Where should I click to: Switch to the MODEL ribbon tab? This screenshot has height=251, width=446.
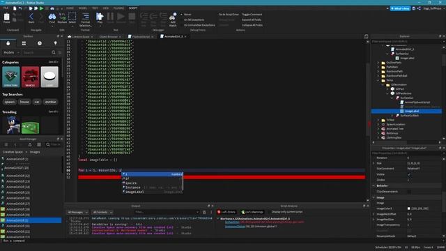click(83, 8)
